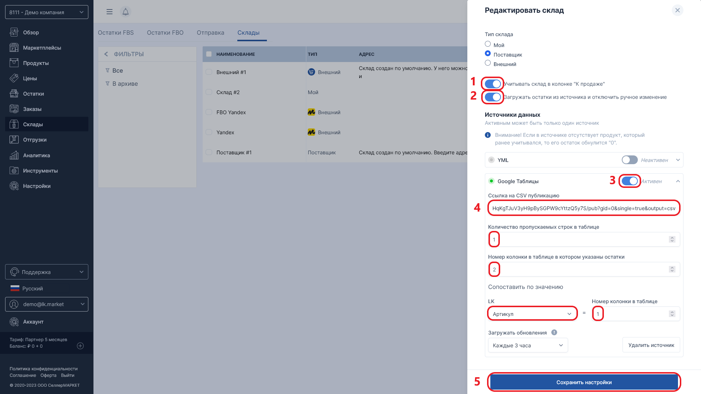Click the stepper arrows on skipped rows field
Screen dimensions: 701x394
[672, 239]
